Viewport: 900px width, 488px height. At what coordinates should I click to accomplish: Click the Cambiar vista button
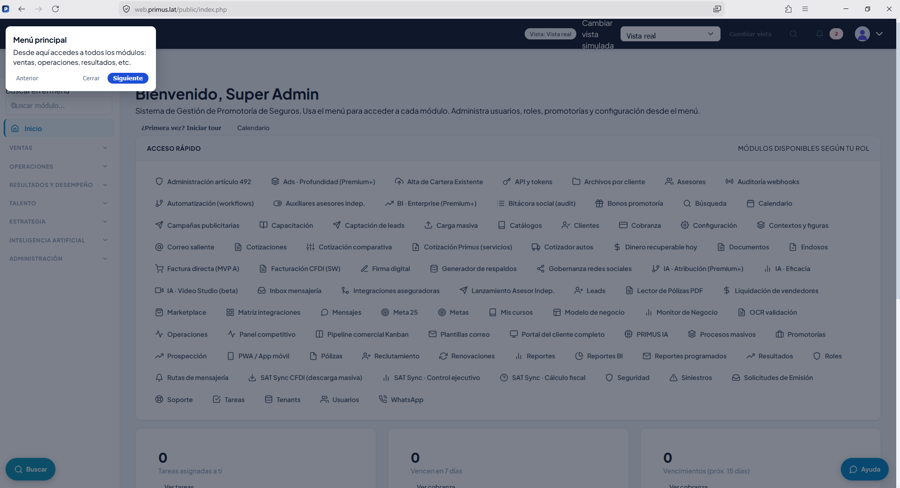point(750,34)
